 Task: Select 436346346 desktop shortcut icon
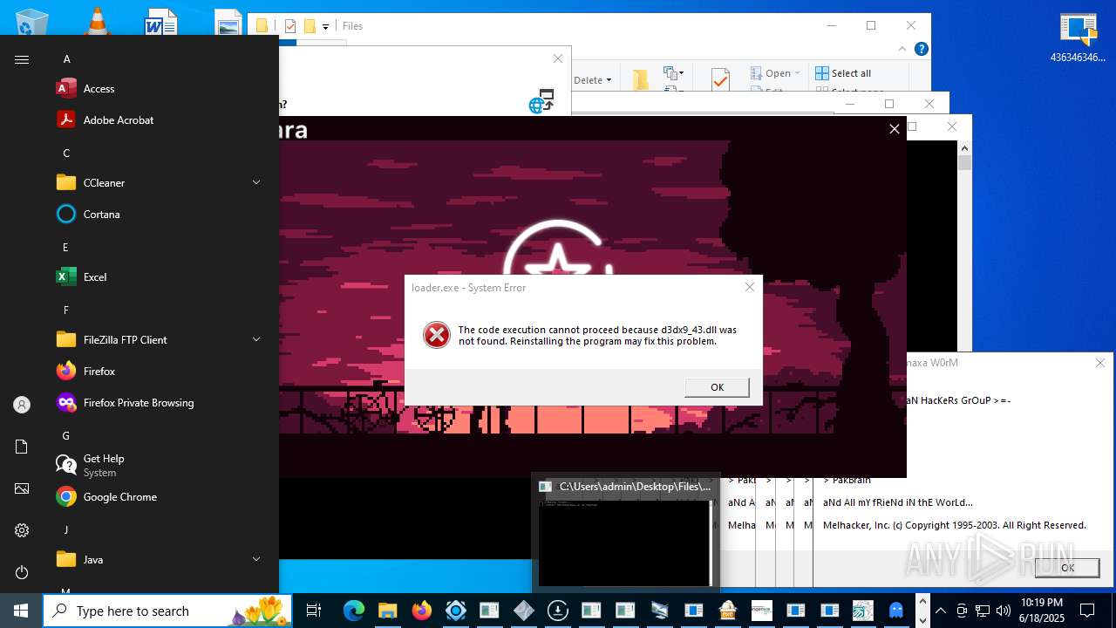click(1079, 37)
